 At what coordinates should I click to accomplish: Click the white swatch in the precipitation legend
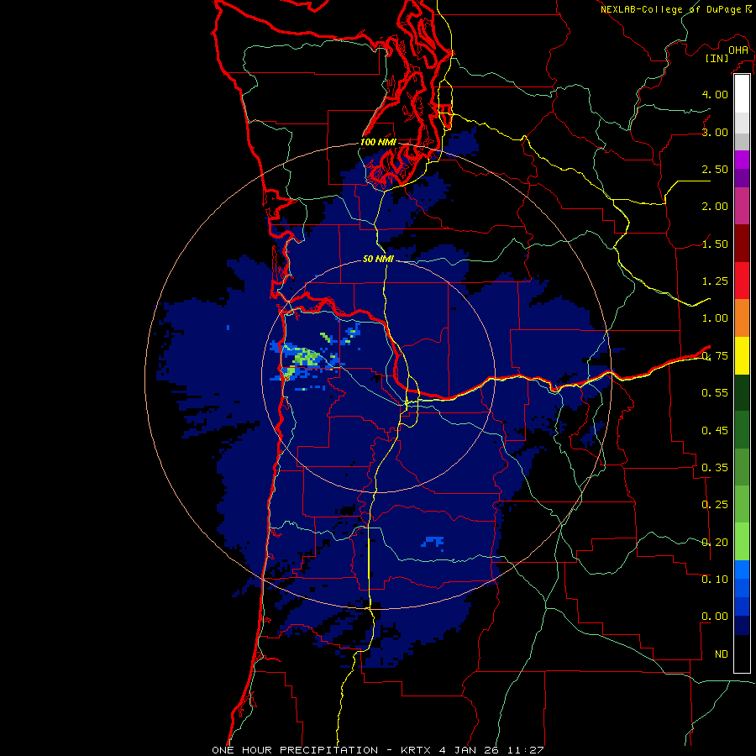pos(742,93)
